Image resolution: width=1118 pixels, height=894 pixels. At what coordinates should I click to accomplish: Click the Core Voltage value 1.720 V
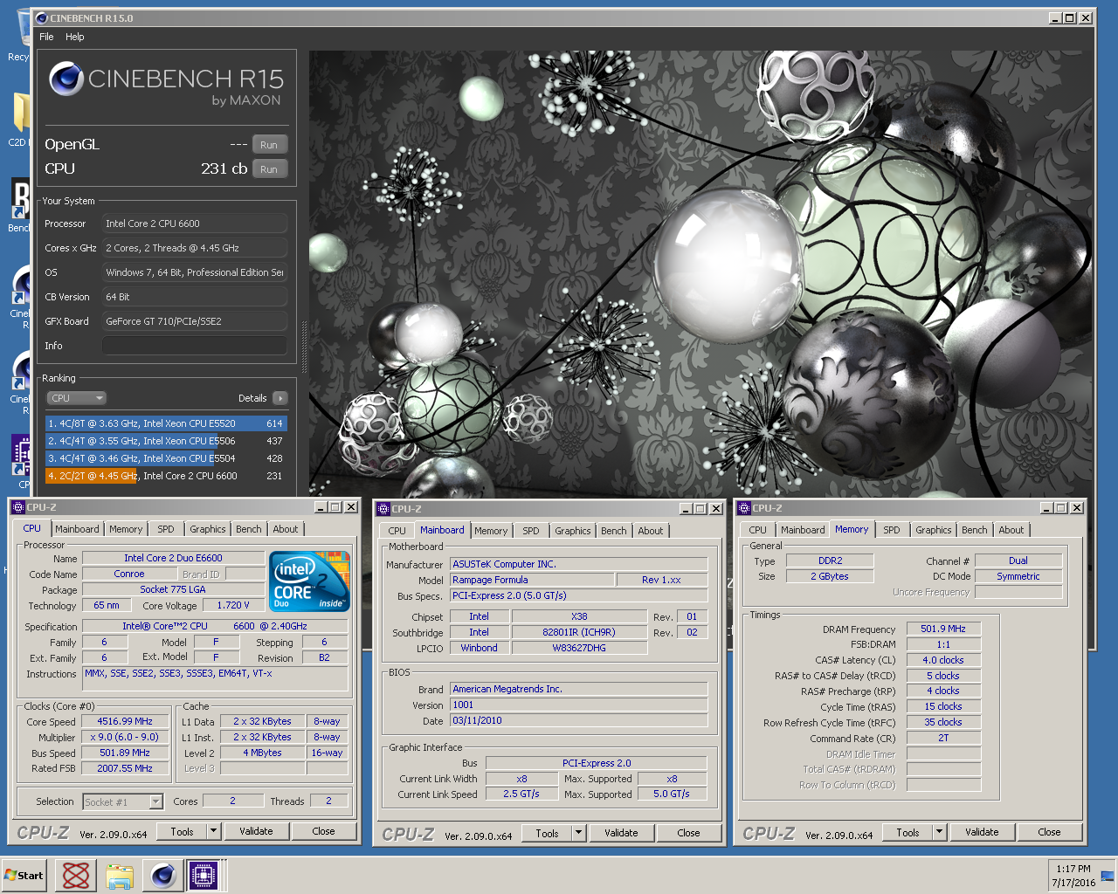click(233, 605)
